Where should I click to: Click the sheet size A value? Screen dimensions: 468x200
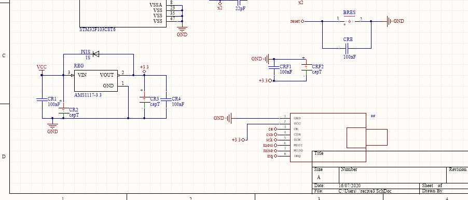point(319,177)
